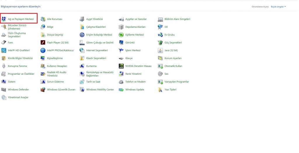Open Dizin Oluşturma Seçenekleri icon
299x153 pixels.
[4, 35]
